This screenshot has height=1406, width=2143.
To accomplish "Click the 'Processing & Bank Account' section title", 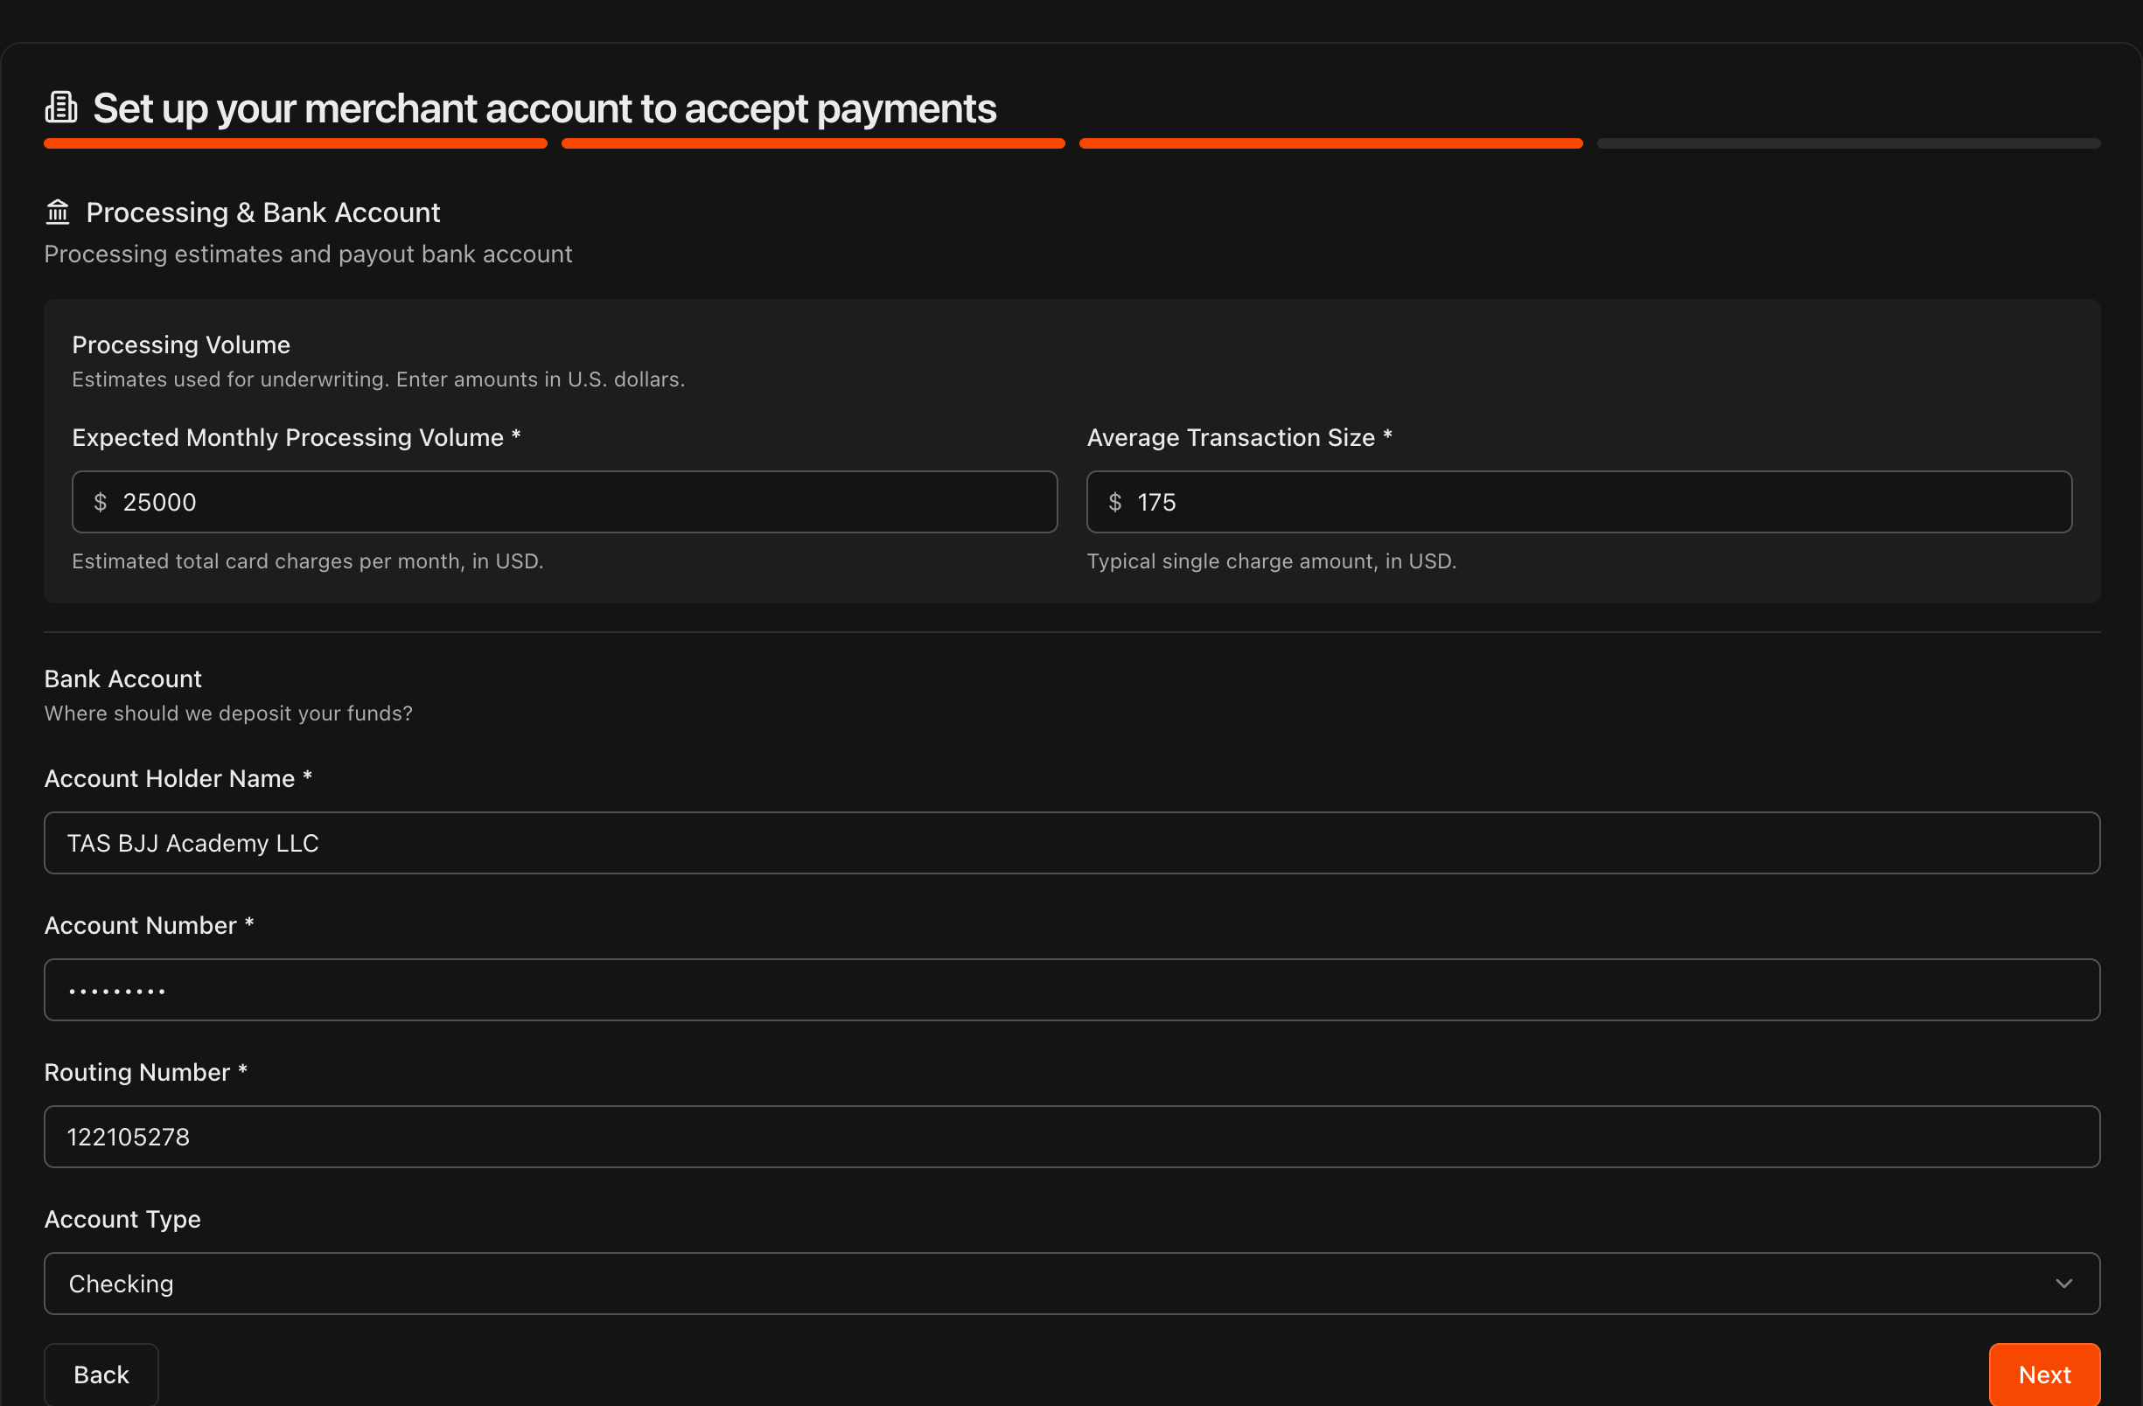I will coord(263,212).
